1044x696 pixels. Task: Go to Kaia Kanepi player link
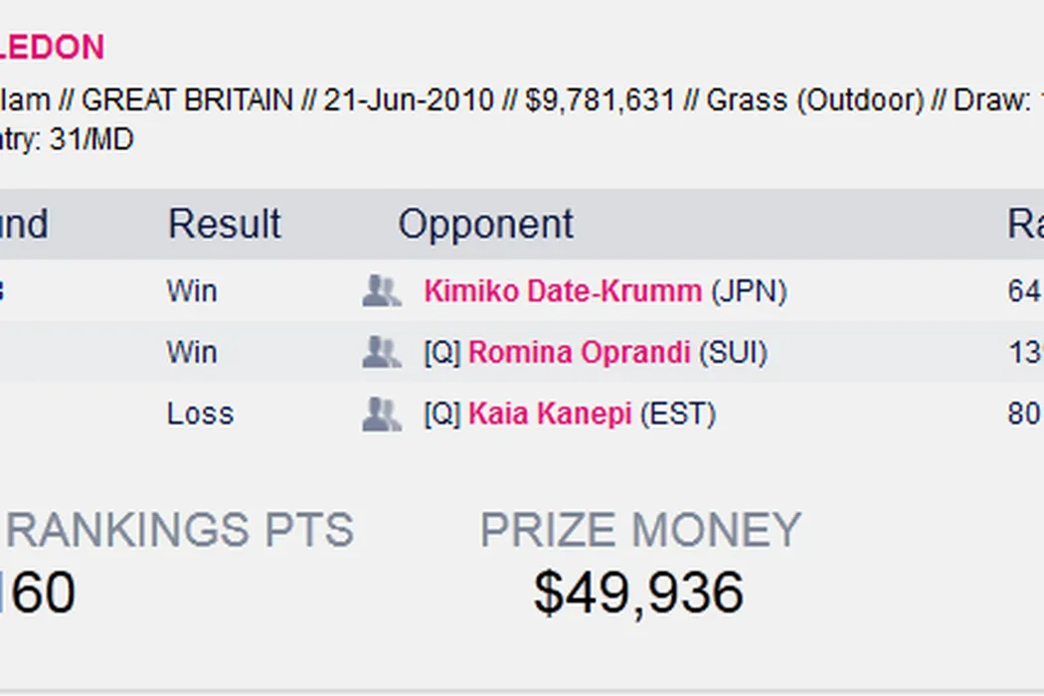(x=550, y=414)
